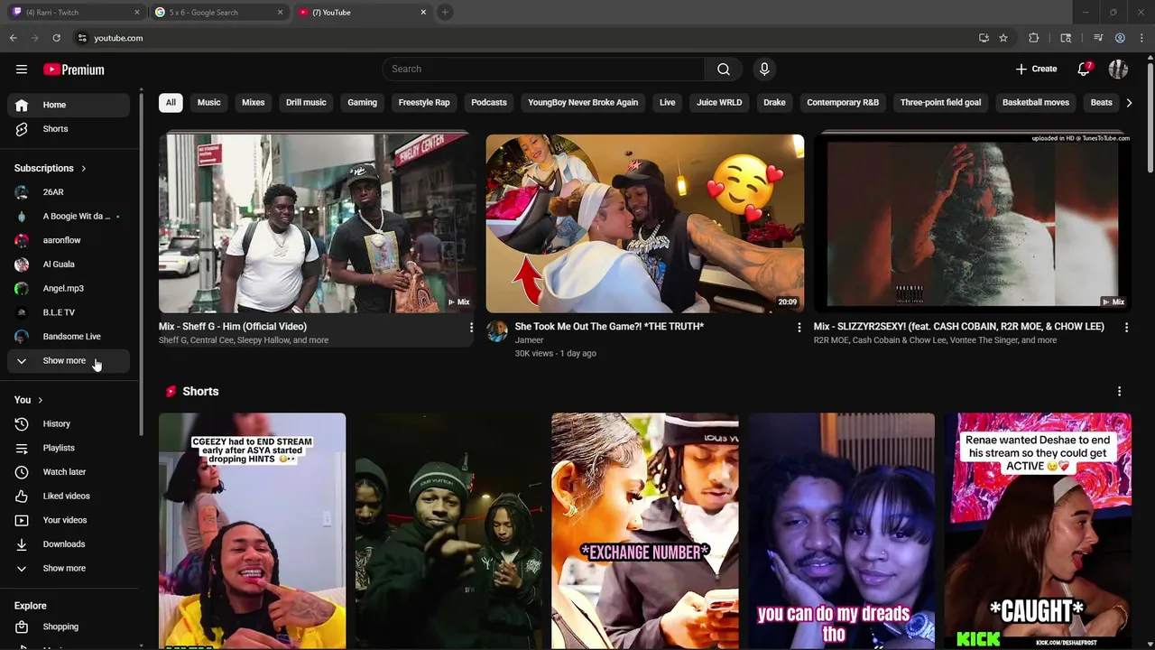1155x650 pixels.
Task: Open Downloads in sidebar
Action: pyautogui.click(x=69, y=544)
